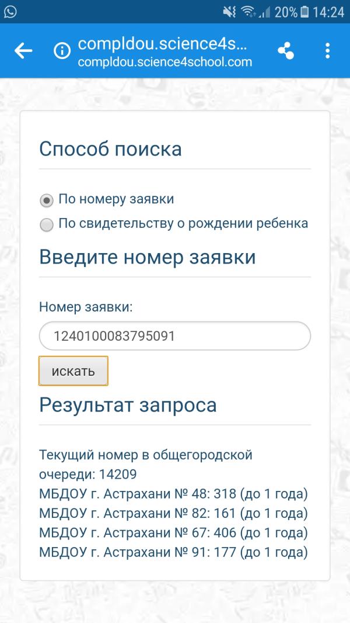350x623 pixels.
Task: Tap the МБДОУ № 82 result line
Action: tap(173, 514)
